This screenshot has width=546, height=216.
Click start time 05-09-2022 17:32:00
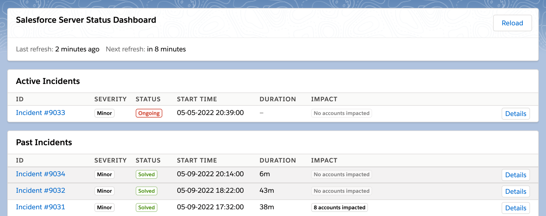pos(210,207)
